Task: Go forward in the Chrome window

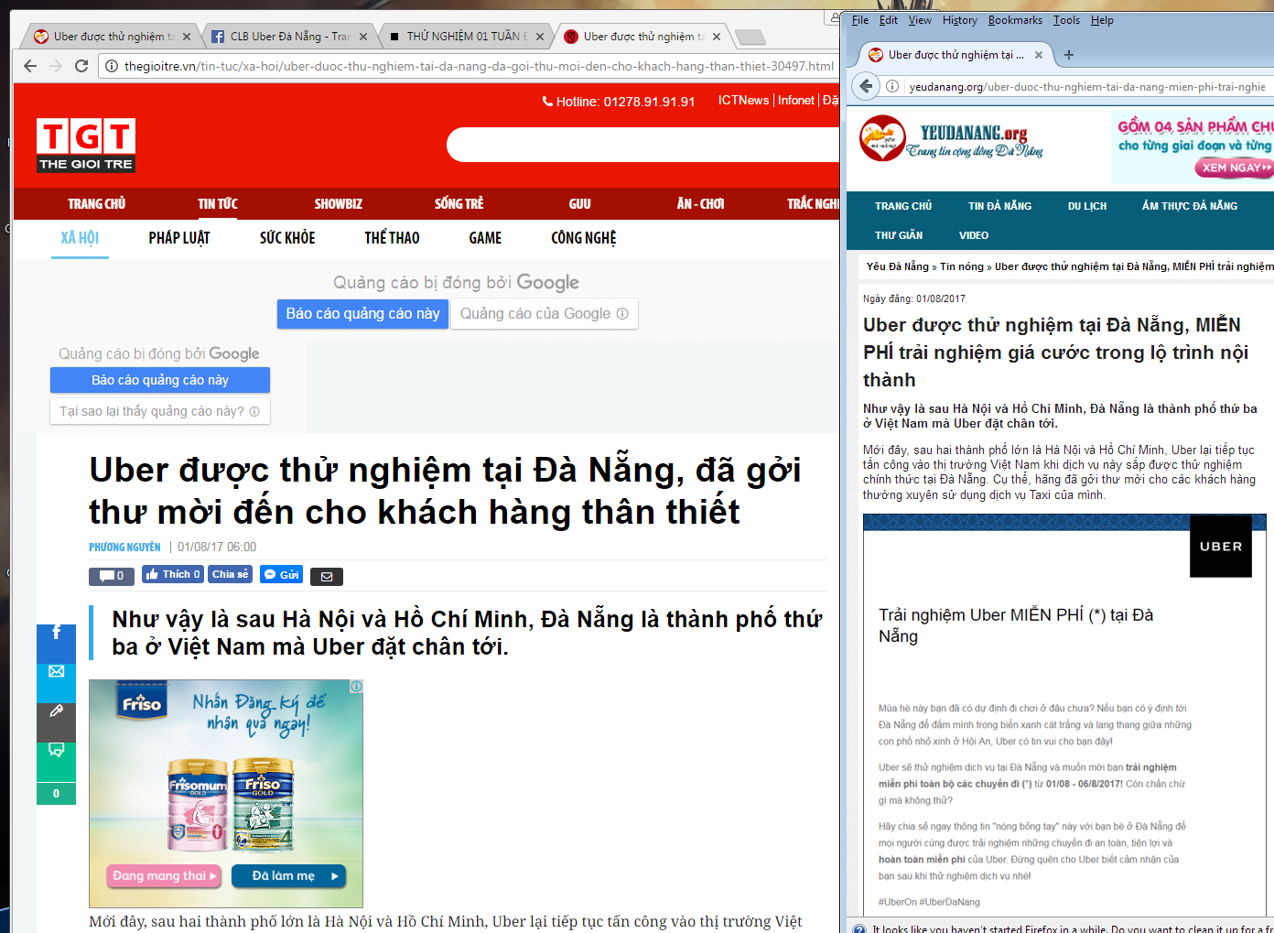Action: pyautogui.click(x=56, y=66)
